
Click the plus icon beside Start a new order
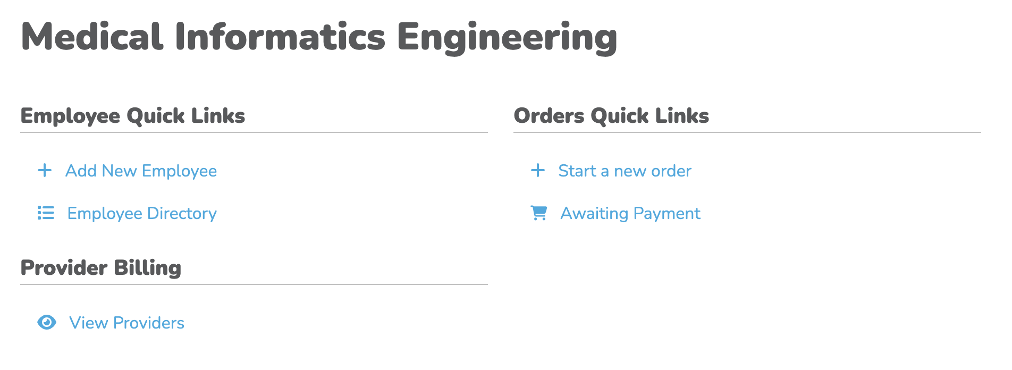[x=538, y=171]
